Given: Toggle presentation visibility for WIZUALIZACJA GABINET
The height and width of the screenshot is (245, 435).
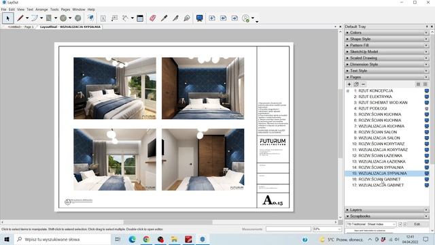Looking at the screenshot, I should pyautogui.click(x=427, y=185).
